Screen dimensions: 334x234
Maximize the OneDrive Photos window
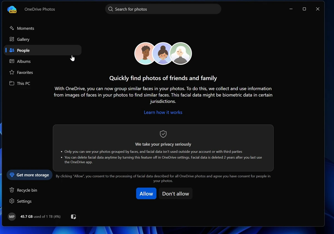tap(304, 9)
